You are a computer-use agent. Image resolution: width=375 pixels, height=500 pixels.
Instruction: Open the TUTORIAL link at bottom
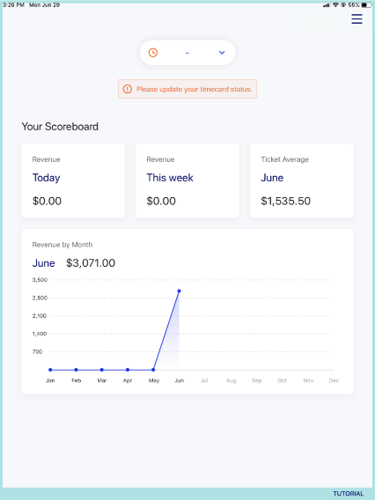pyautogui.click(x=349, y=494)
